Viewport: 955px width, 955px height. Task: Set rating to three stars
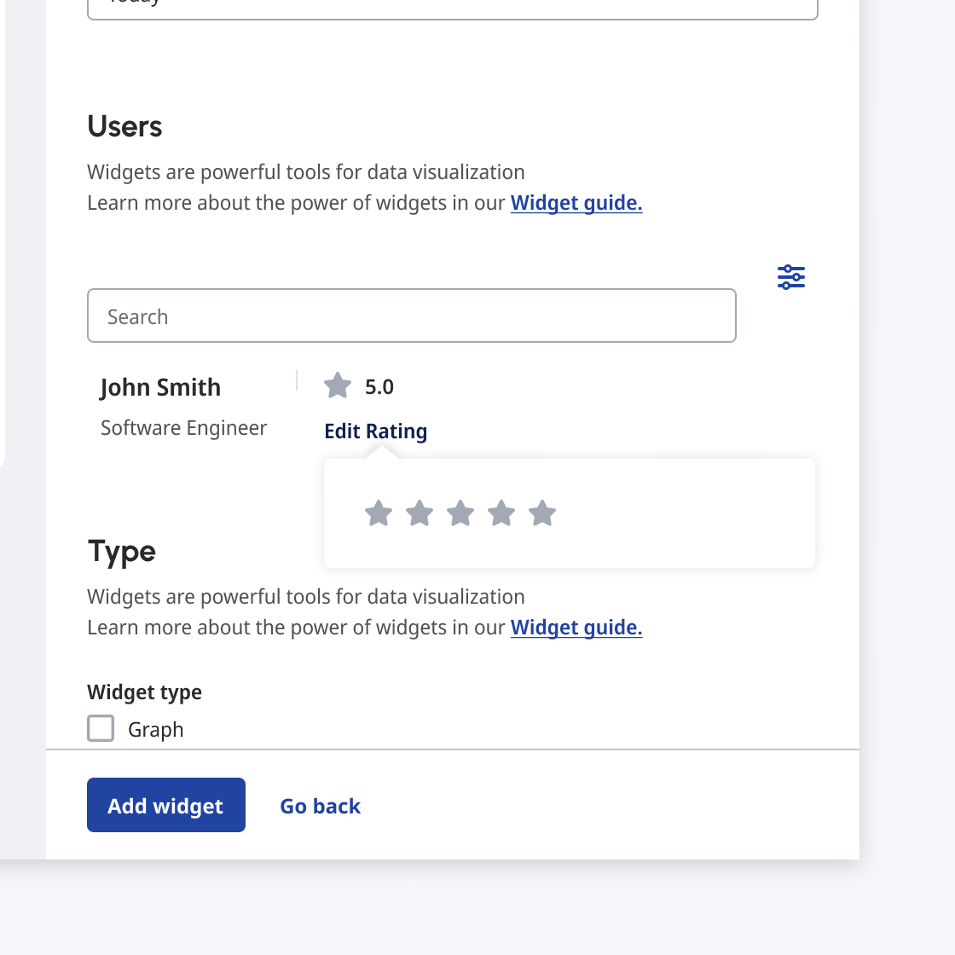click(460, 513)
